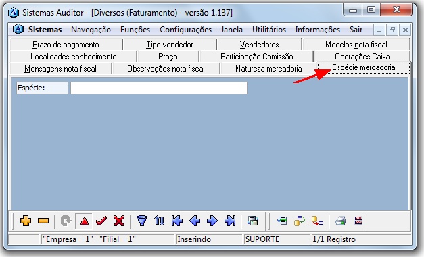Switch to the Mensagens nota fiscal tab
This screenshot has width=424, height=257.
coord(60,69)
